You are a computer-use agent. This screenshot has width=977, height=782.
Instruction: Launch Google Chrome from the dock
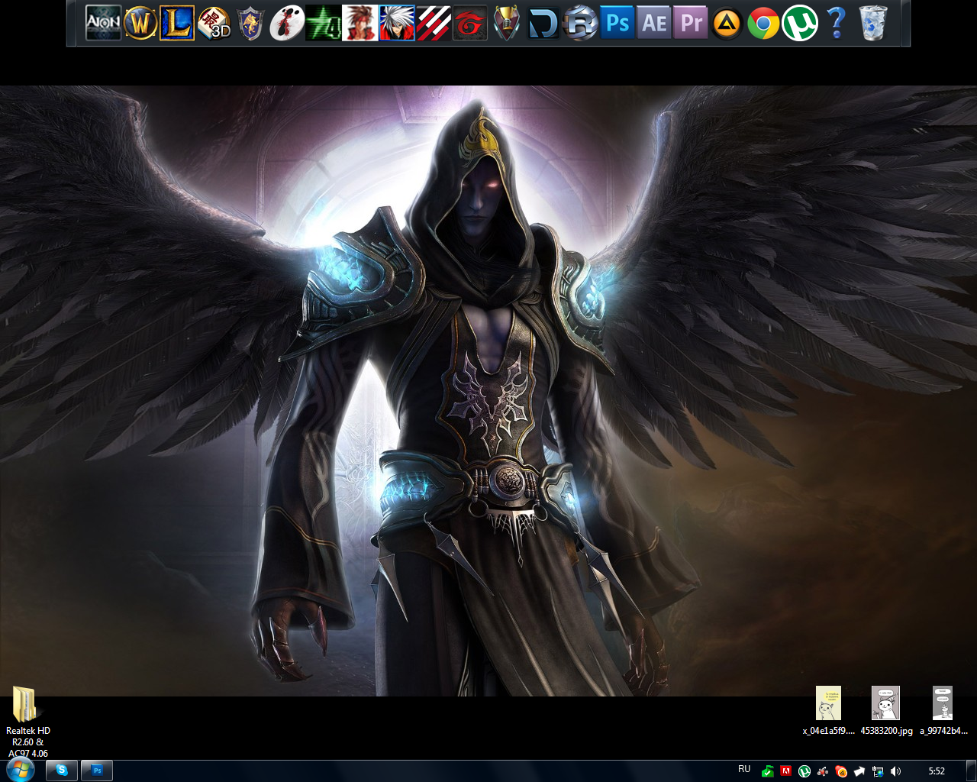(x=763, y=23)
